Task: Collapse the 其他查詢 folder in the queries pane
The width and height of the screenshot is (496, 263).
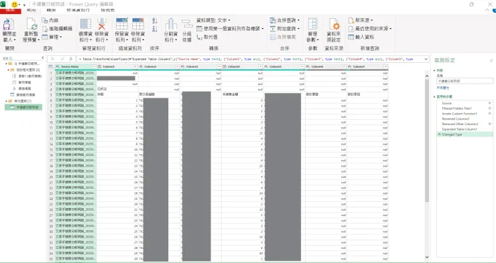Action: [x=6, y=101]
